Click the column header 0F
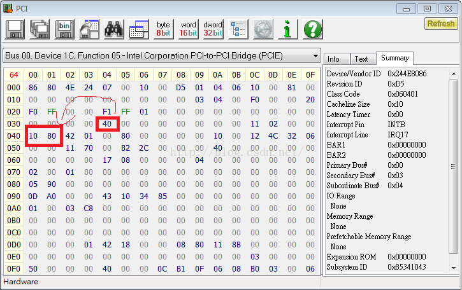This screenshot has height=290, width=462. pos(310,75)
